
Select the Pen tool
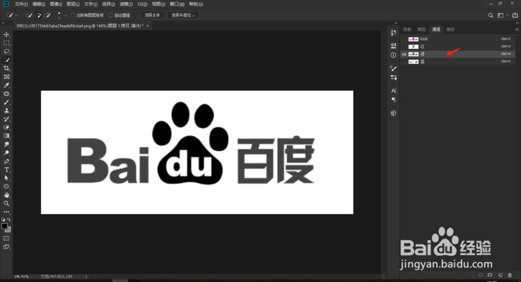[x=6, y=162]
